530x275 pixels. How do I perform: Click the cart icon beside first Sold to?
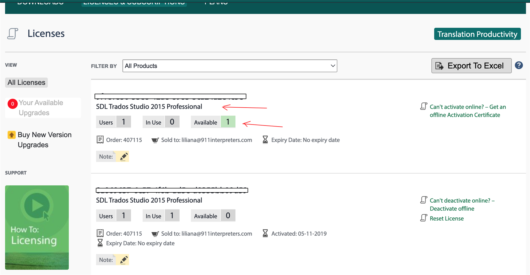click(x=155, y=140)
